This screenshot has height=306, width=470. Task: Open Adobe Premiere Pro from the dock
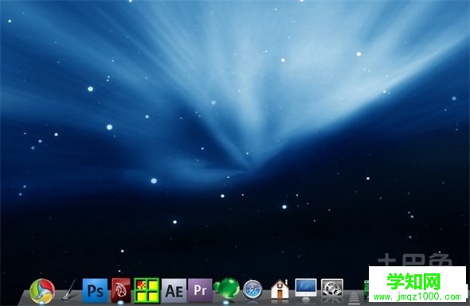200,290
